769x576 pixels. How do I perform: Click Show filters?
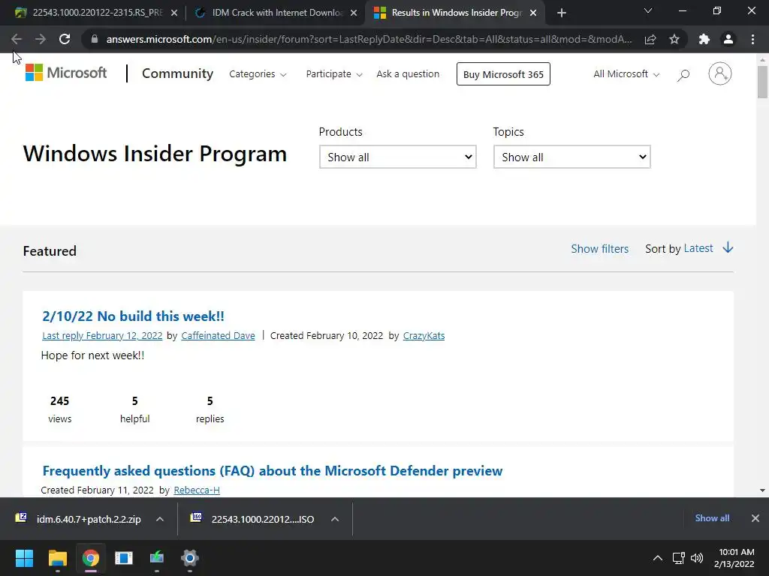click(600, 249)
